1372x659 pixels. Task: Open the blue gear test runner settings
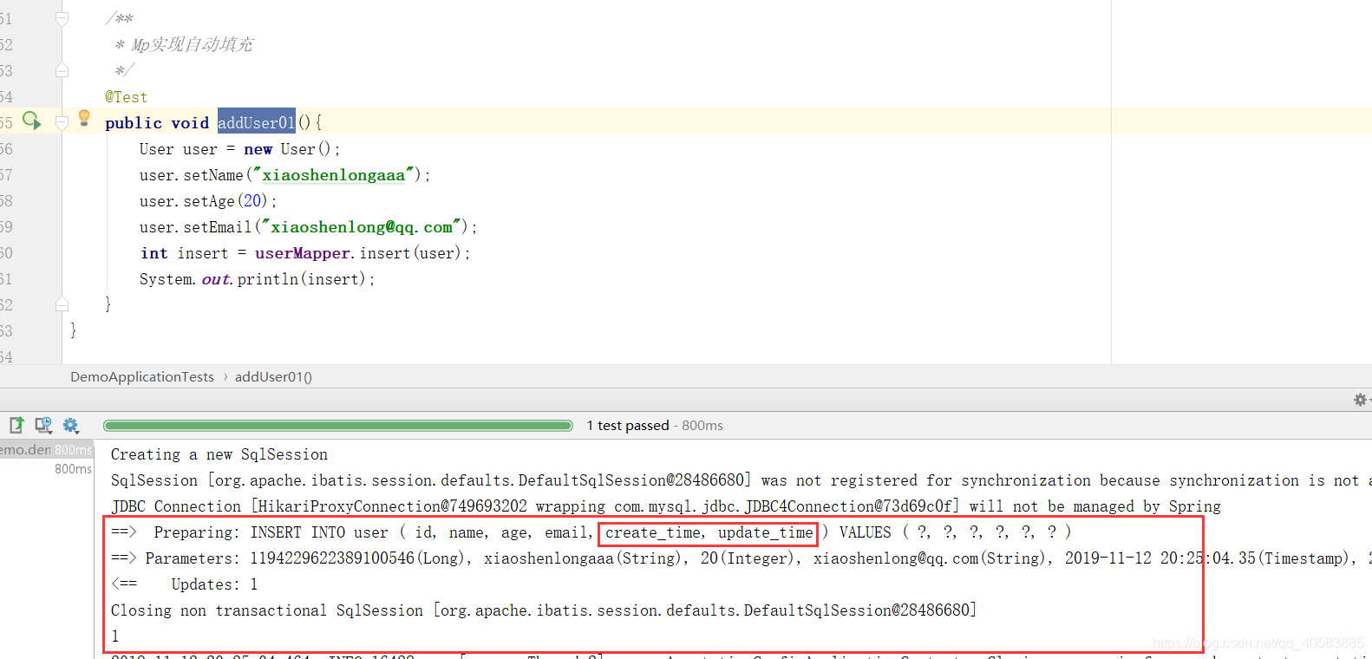click(x=70, y=425)
